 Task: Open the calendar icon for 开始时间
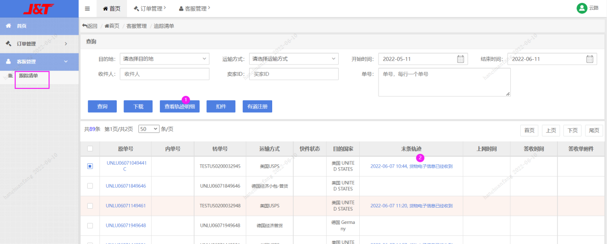(x=460, y=59)
